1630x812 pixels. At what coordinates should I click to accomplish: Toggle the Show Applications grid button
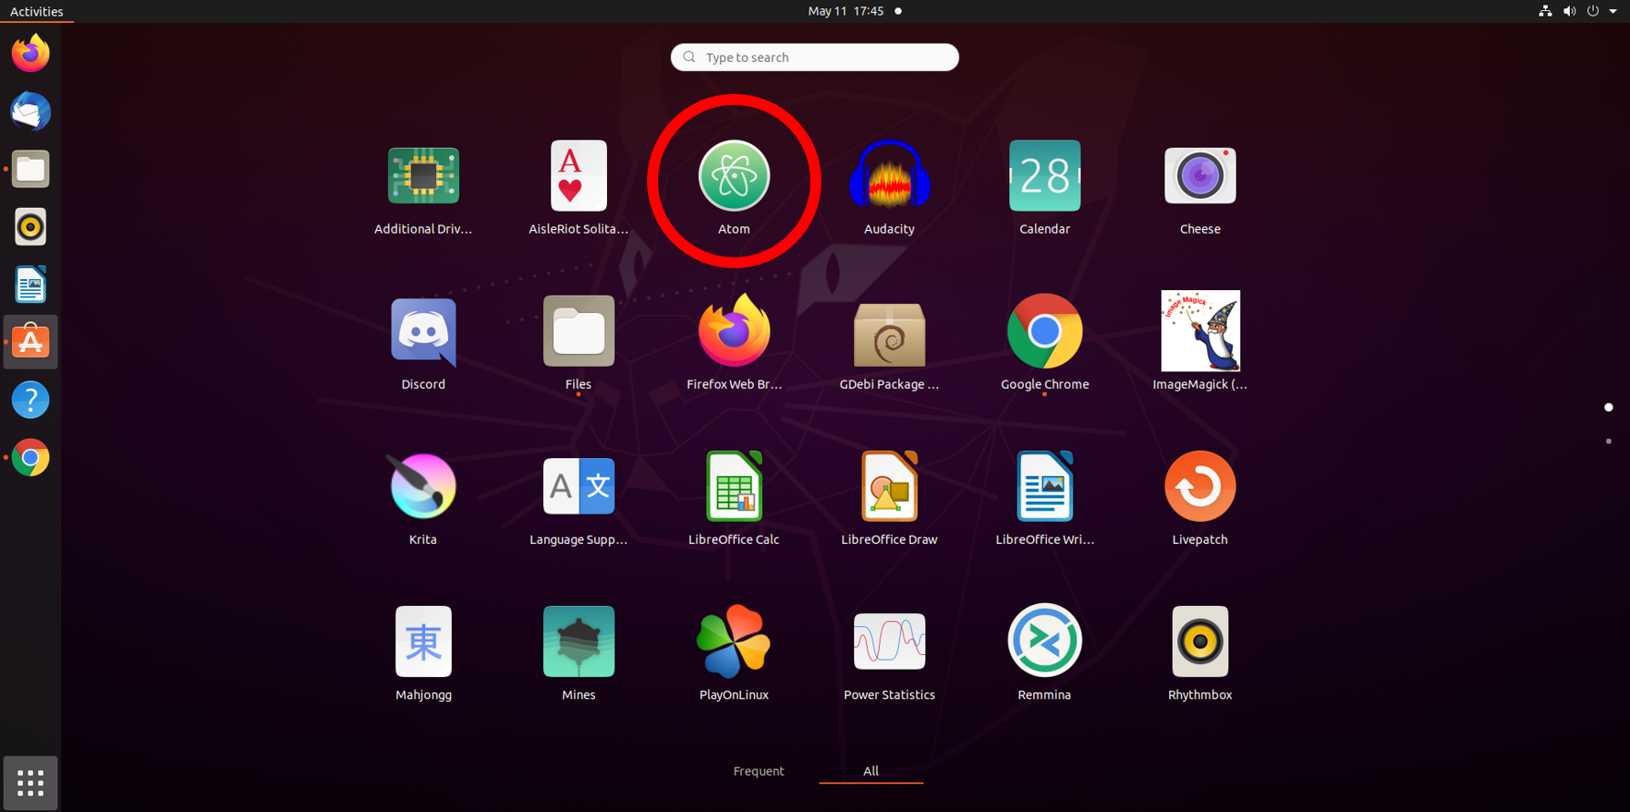pos(30,783)
